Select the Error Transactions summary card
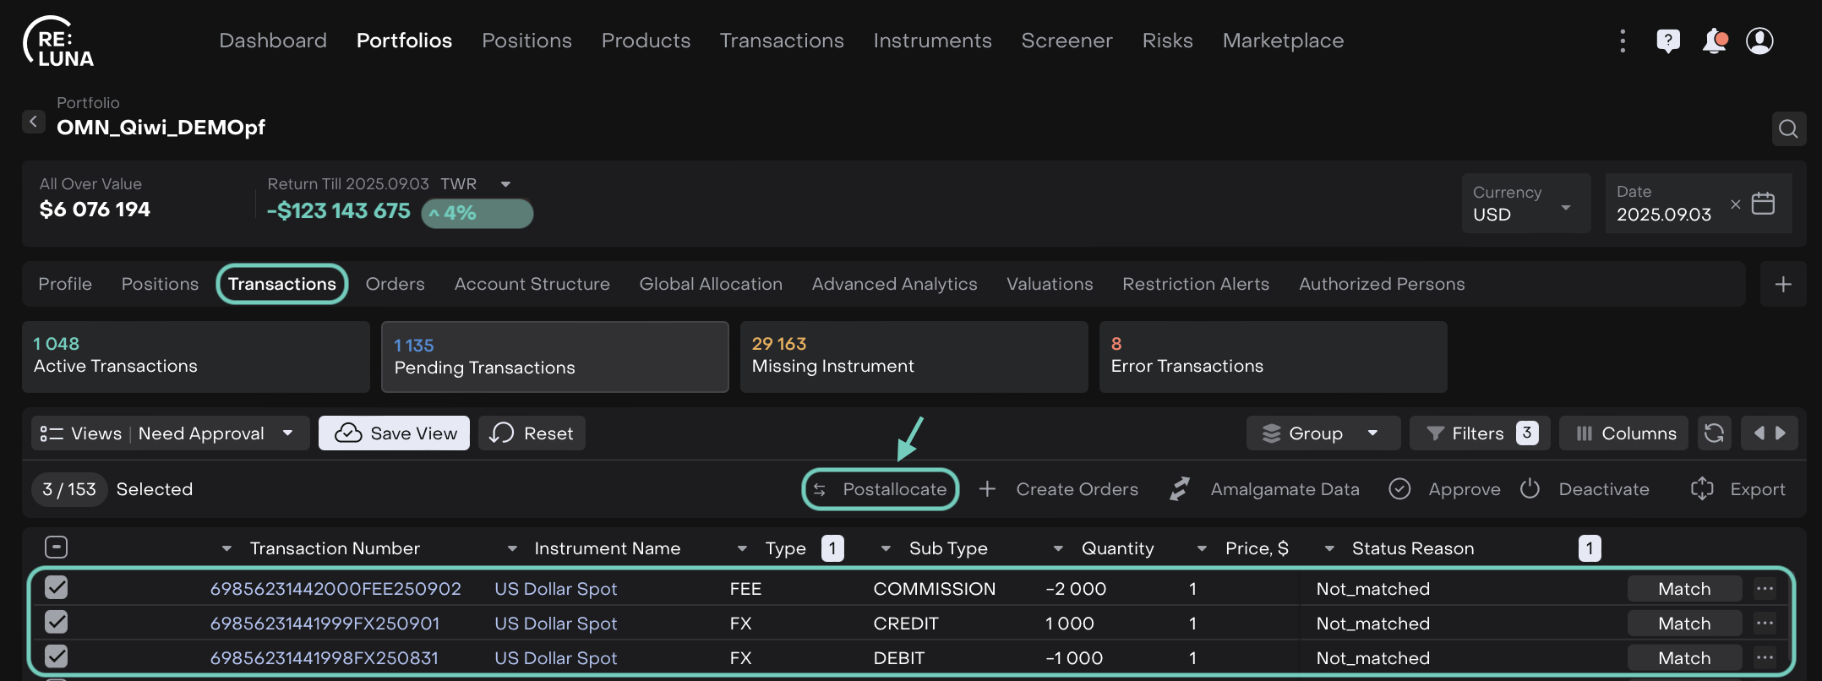1822x681 pixels. 1272,357
